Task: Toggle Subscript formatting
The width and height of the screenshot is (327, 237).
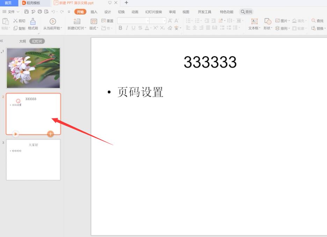Action: click(162, 28)
